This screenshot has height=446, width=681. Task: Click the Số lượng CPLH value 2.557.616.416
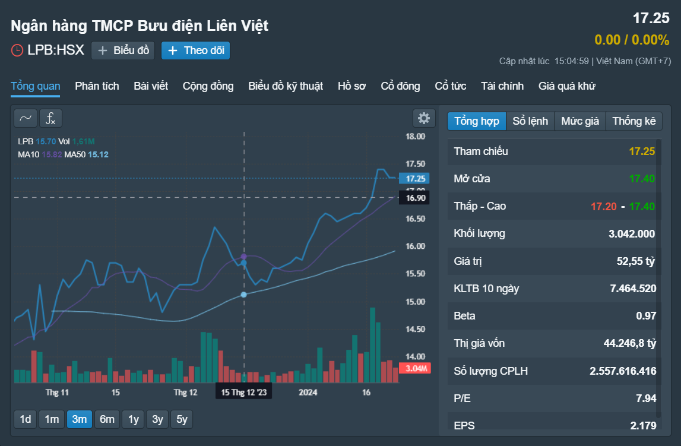(623, 371)
